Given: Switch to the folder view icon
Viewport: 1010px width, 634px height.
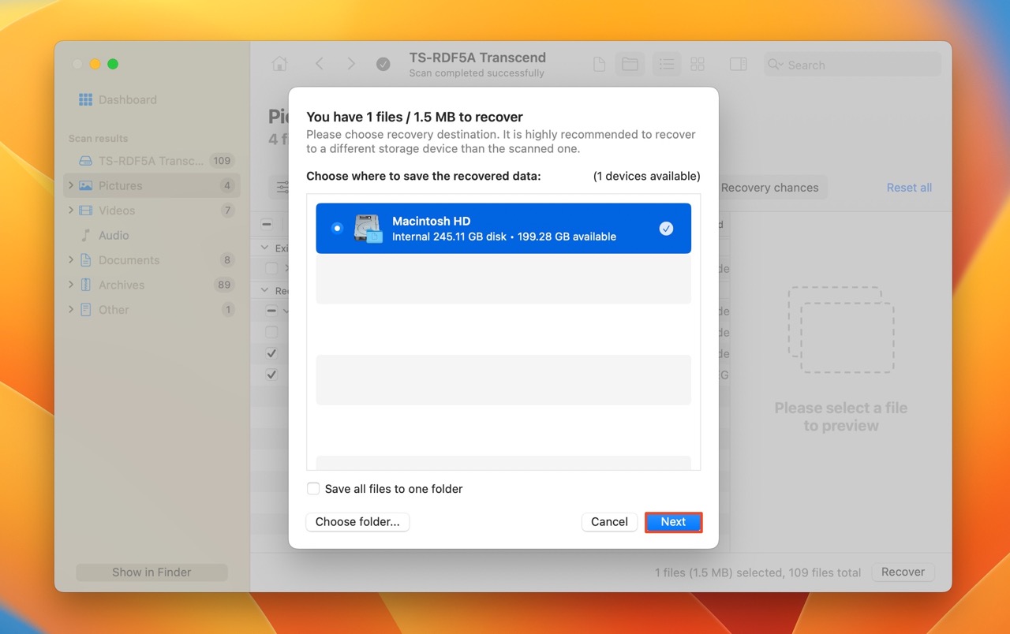Looking at the screenshot, I should click(630, 65).
